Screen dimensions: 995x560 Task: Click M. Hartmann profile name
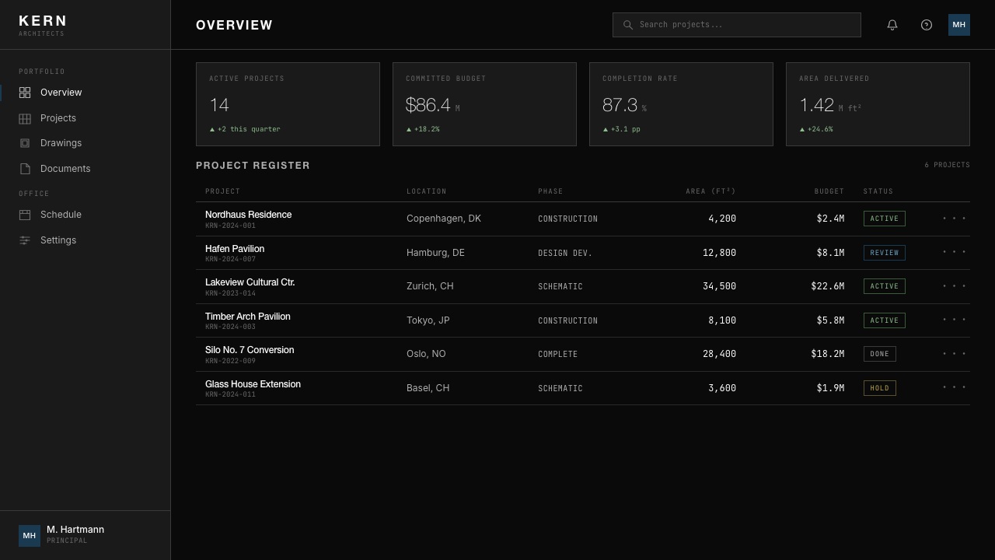coord(75,530)
